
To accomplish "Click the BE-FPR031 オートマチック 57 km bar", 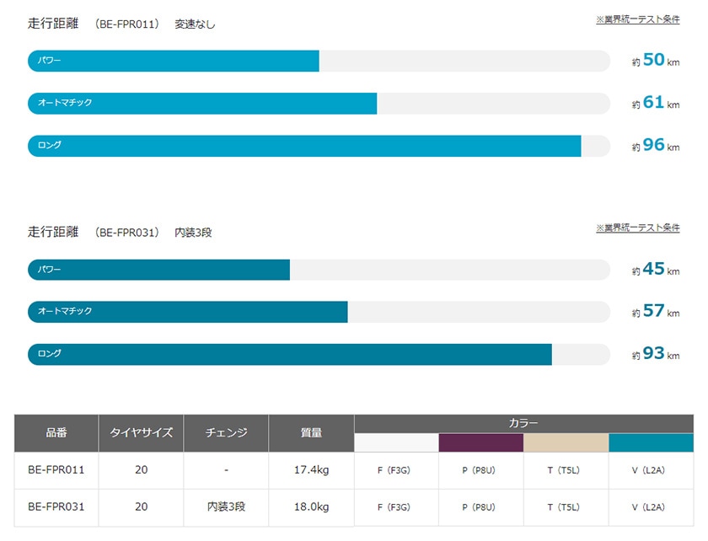I will tap(319, 312).
